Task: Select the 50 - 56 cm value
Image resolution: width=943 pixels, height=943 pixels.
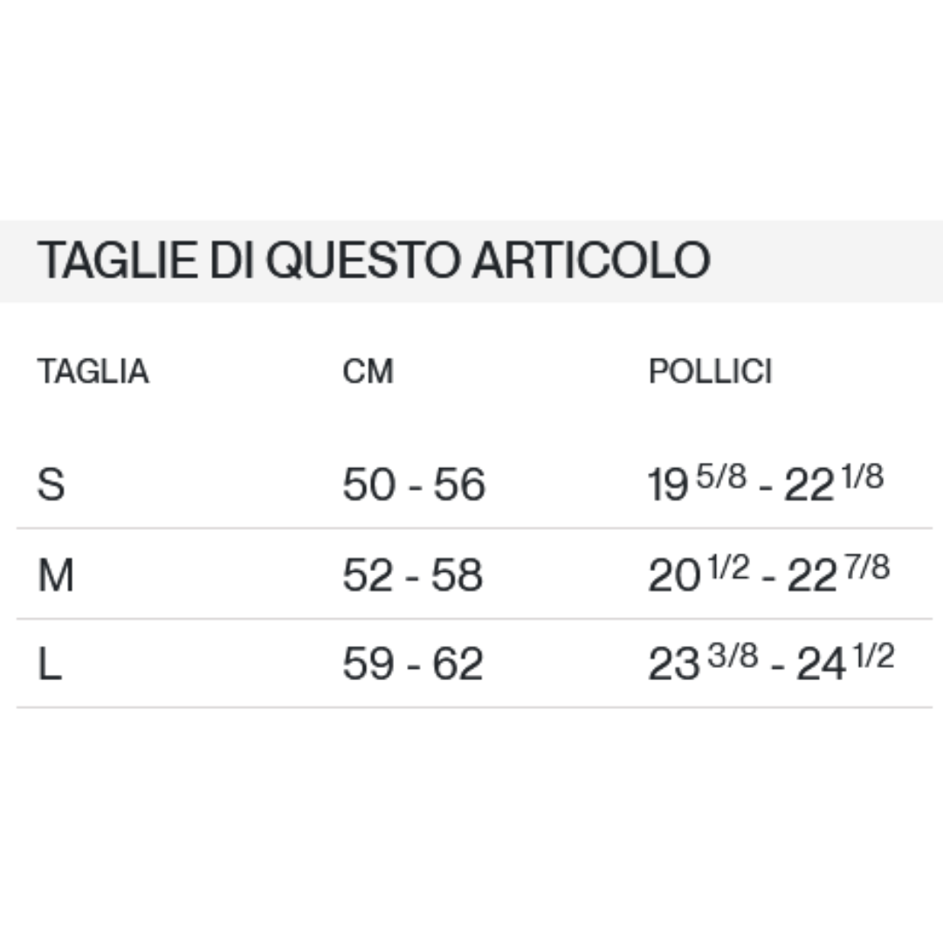Action: (x=414, y=484)
